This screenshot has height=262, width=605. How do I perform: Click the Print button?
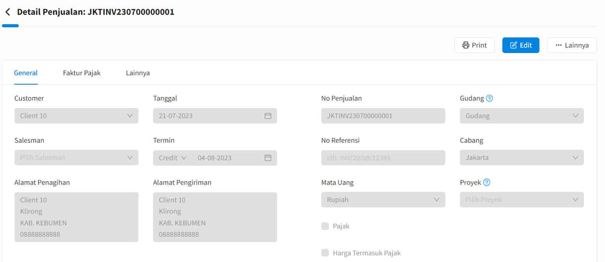click(x=474, y=45)
